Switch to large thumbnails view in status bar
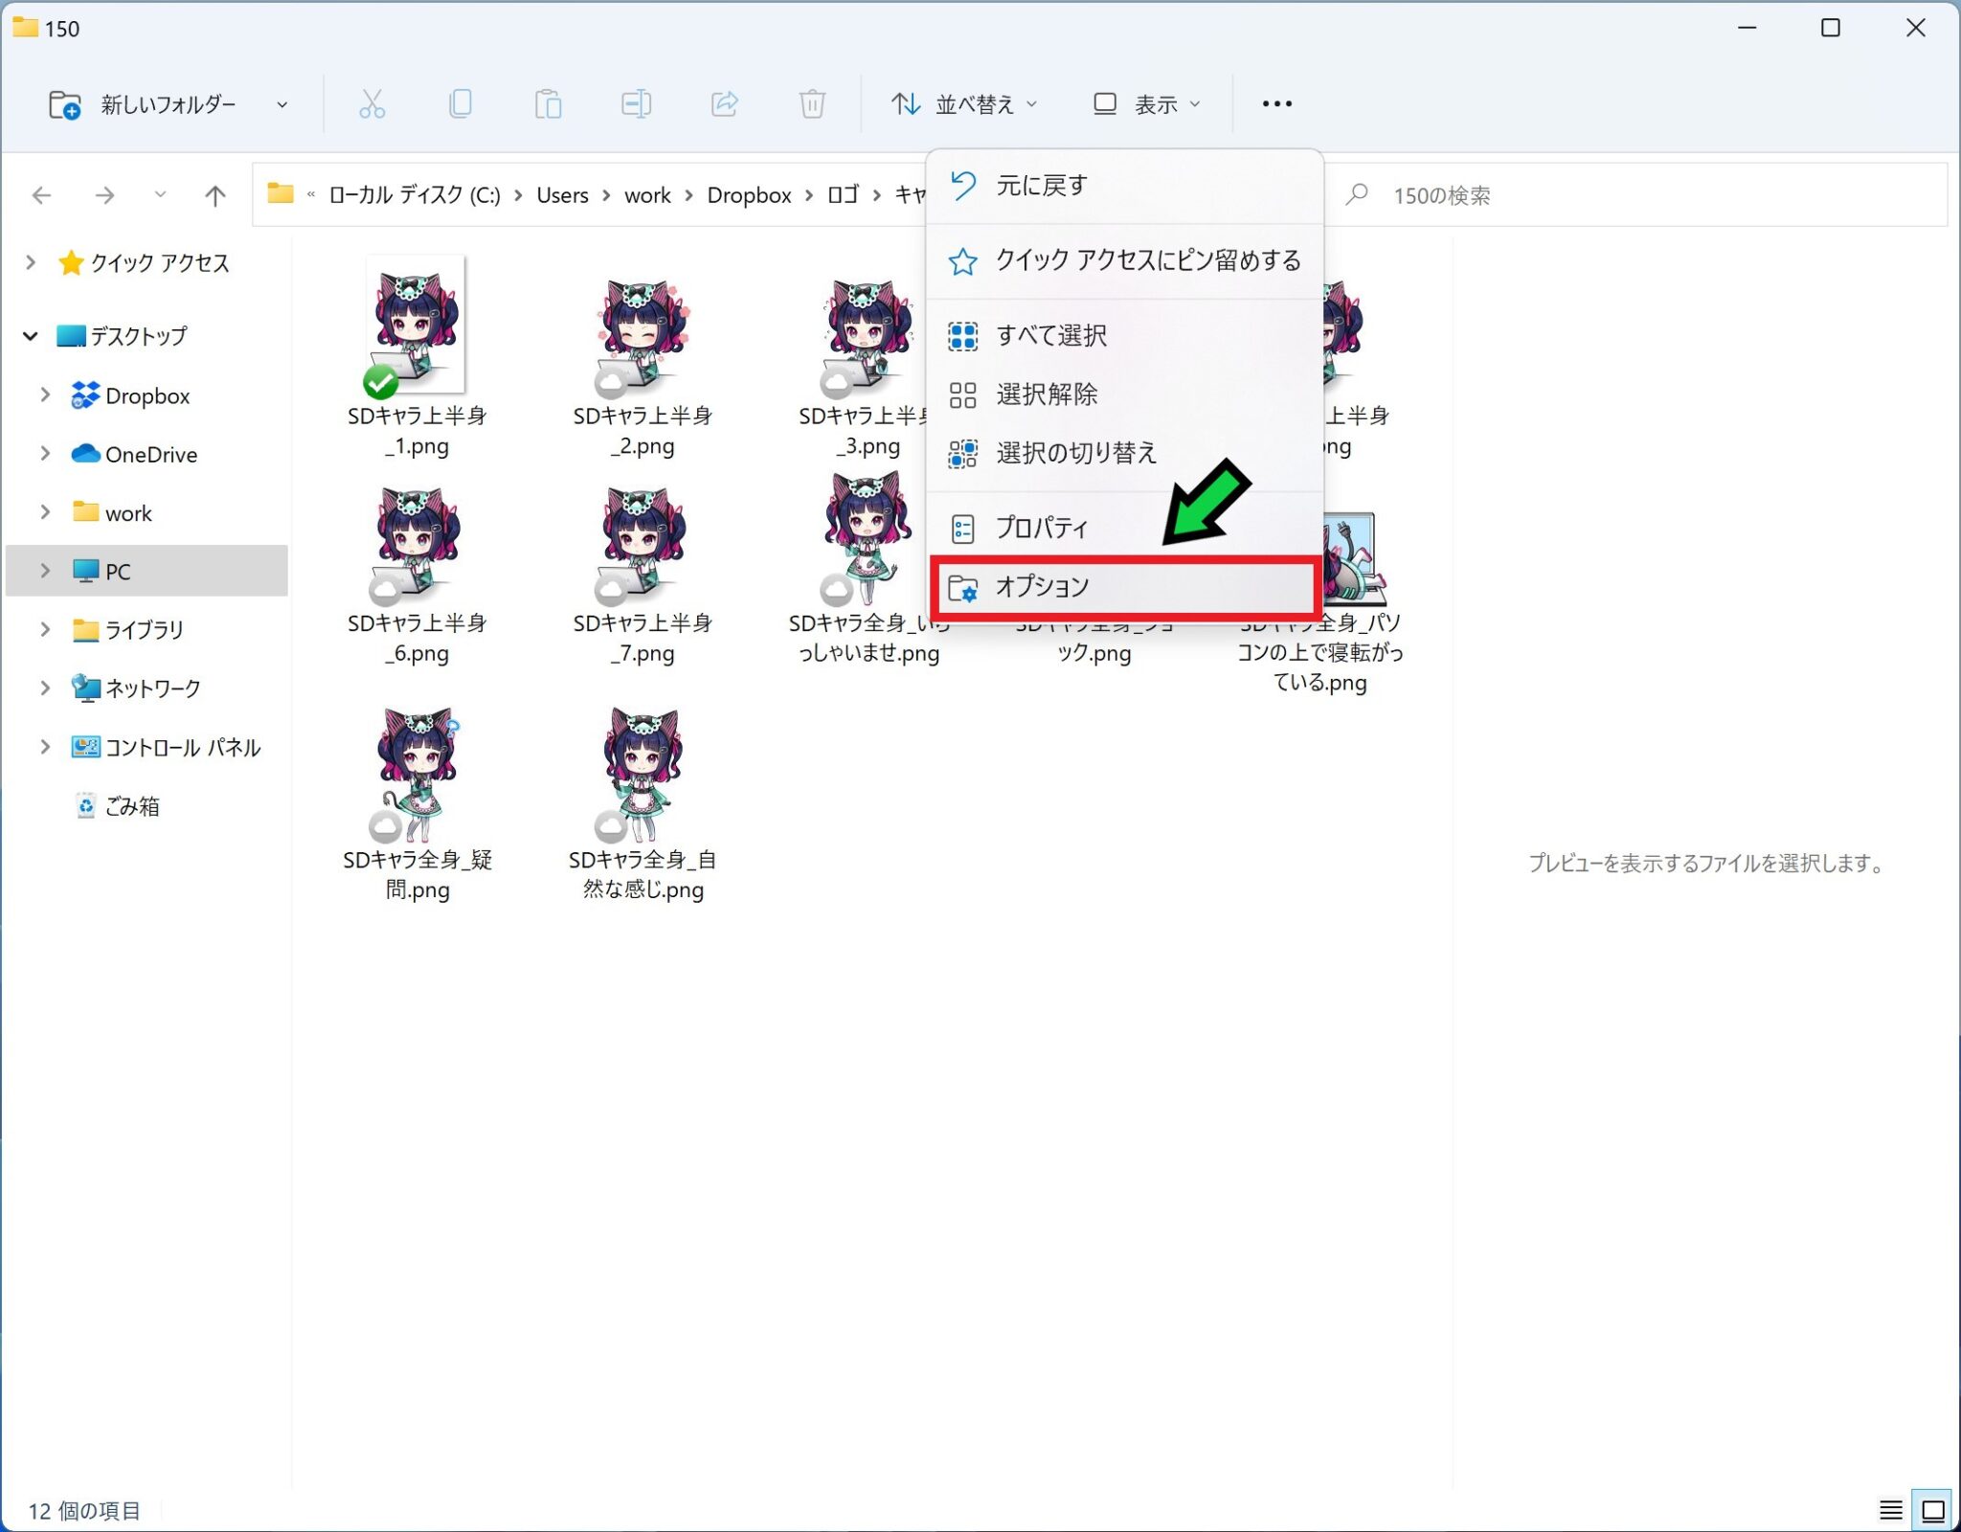Viewport: 1961px width, 1532px height. [x=1932, y=1510]
